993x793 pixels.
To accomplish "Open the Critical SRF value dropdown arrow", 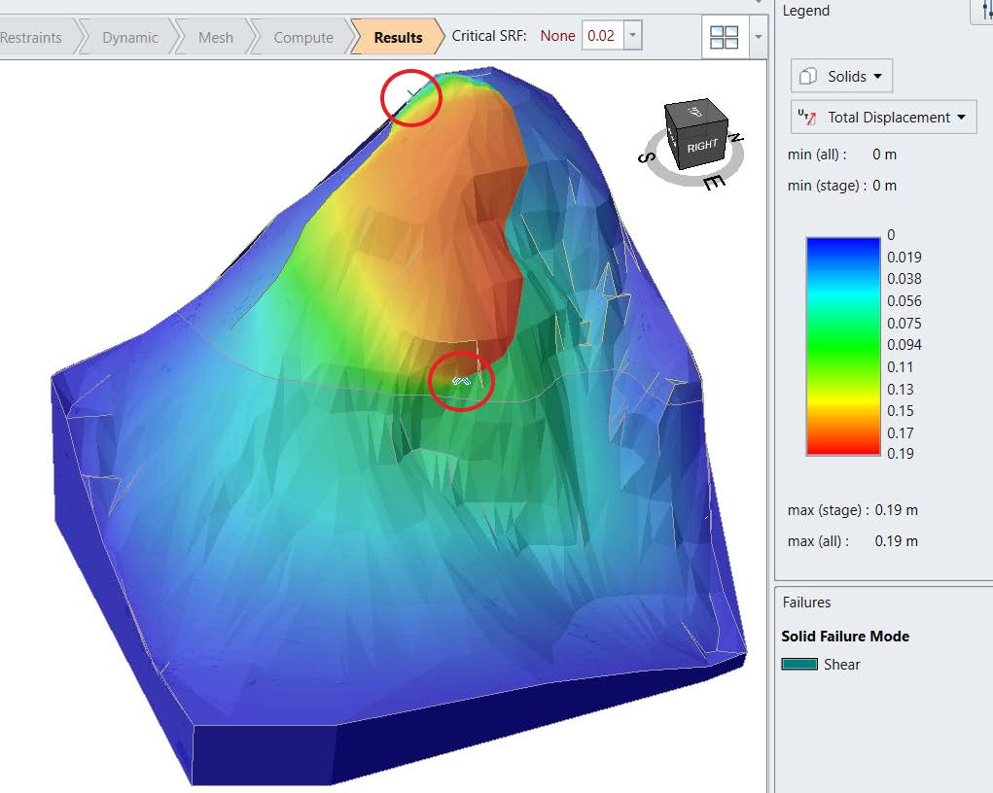I will point(633,36).
